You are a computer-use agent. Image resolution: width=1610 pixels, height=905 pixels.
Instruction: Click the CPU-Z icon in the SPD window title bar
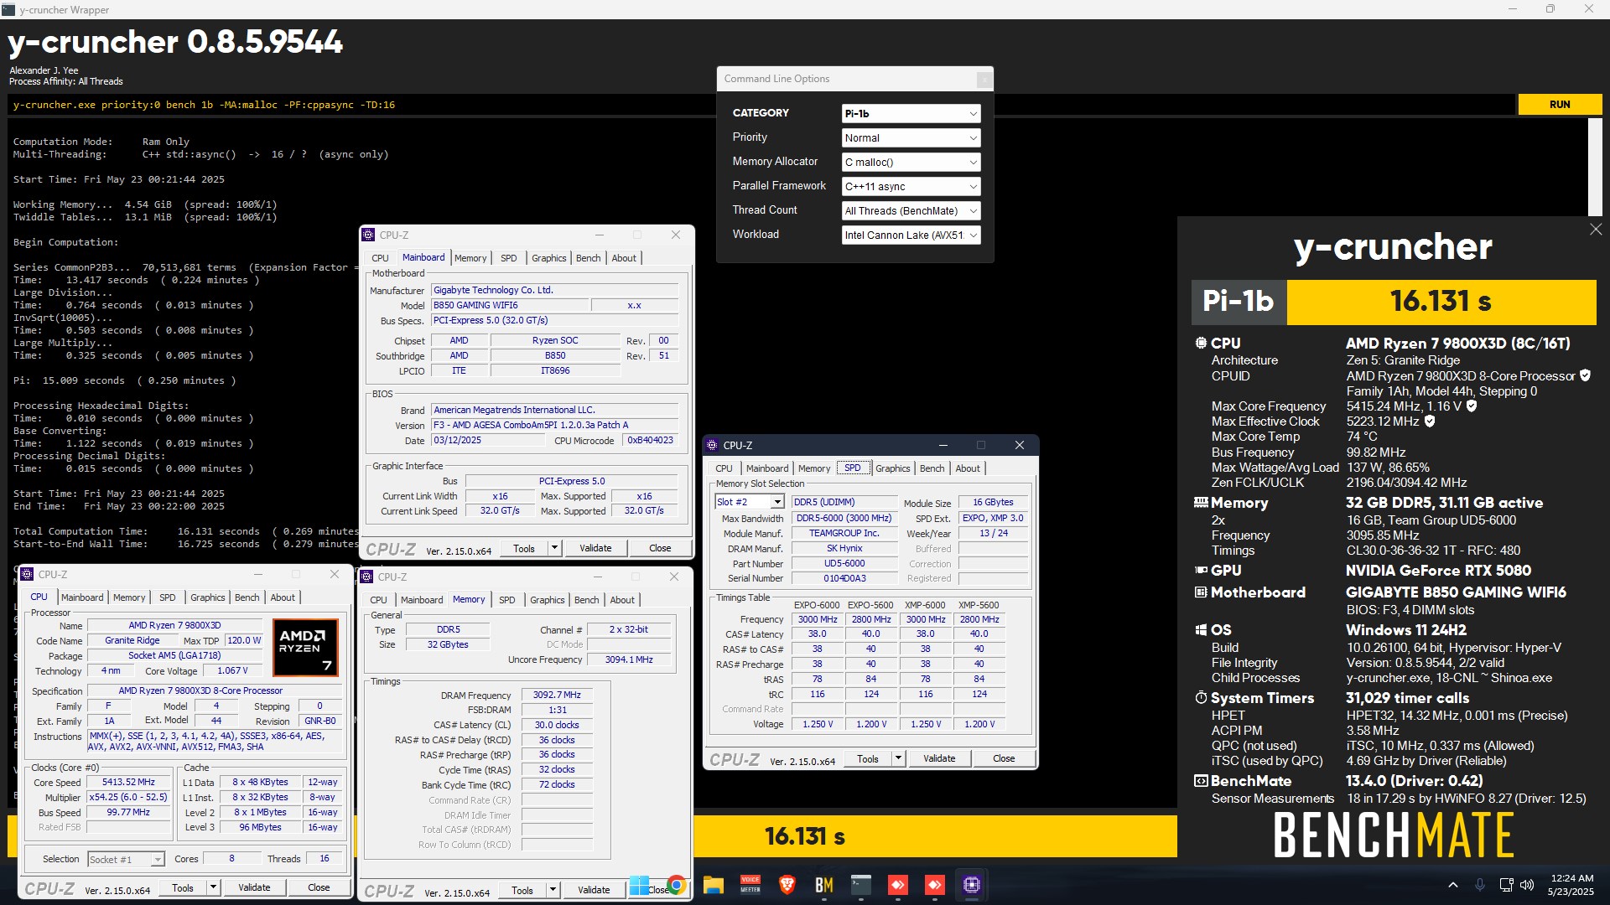pos(713,445)
